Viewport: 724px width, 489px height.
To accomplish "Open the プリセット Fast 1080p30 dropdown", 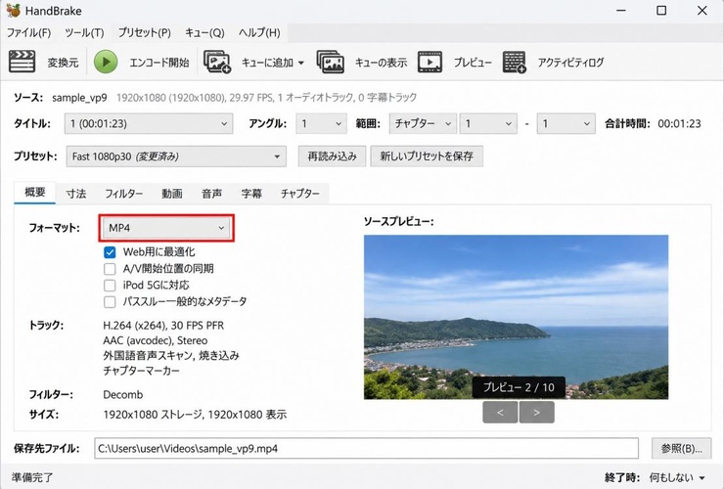I will [x=176, y=156].
